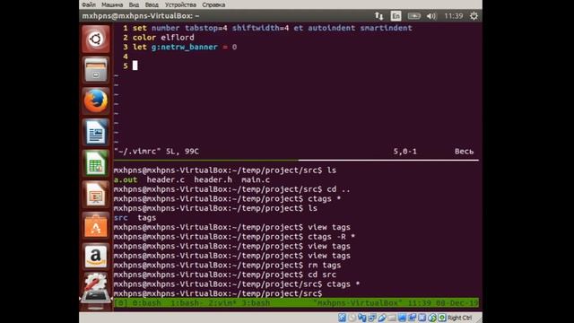The image size is (574, 323).
Task: Click the header.c file name in the listing
Action: (165, 179)
